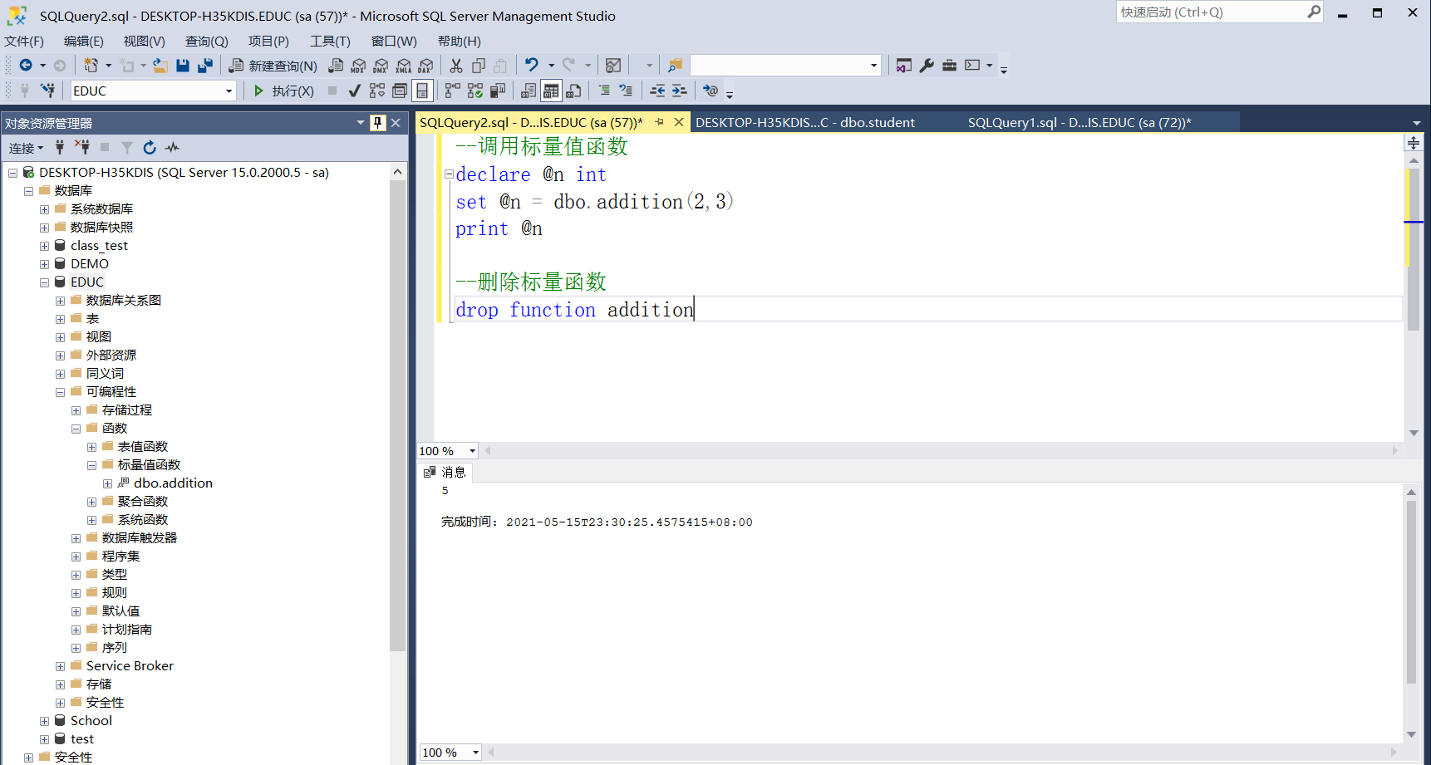
Task: Disconnect the server with the red-x plug icon
Action: coord(82,147)
